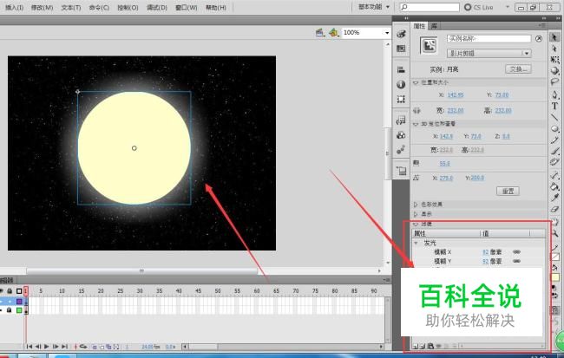Switch to the 库 library tab

[x=434, y=26]
